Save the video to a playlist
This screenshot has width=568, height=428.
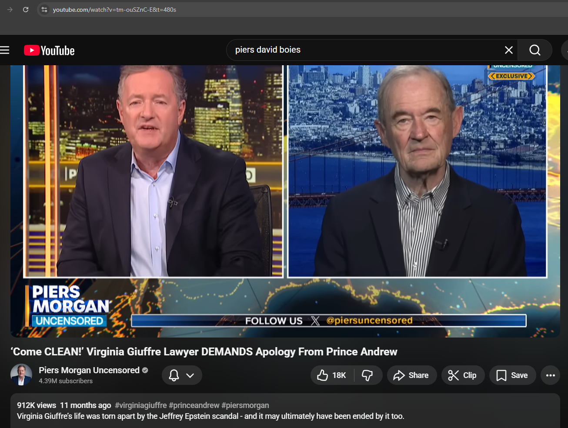[512, 375]
